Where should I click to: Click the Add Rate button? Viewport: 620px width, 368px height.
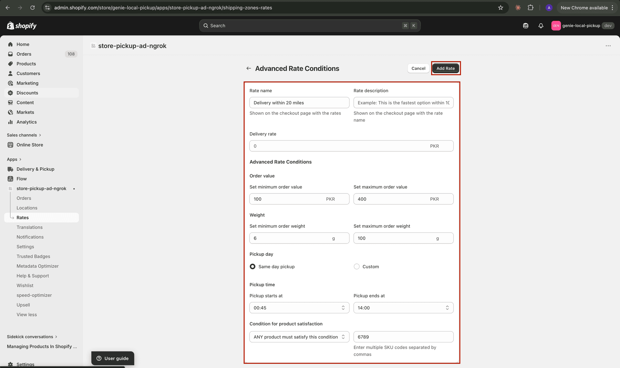pos(446,68)
